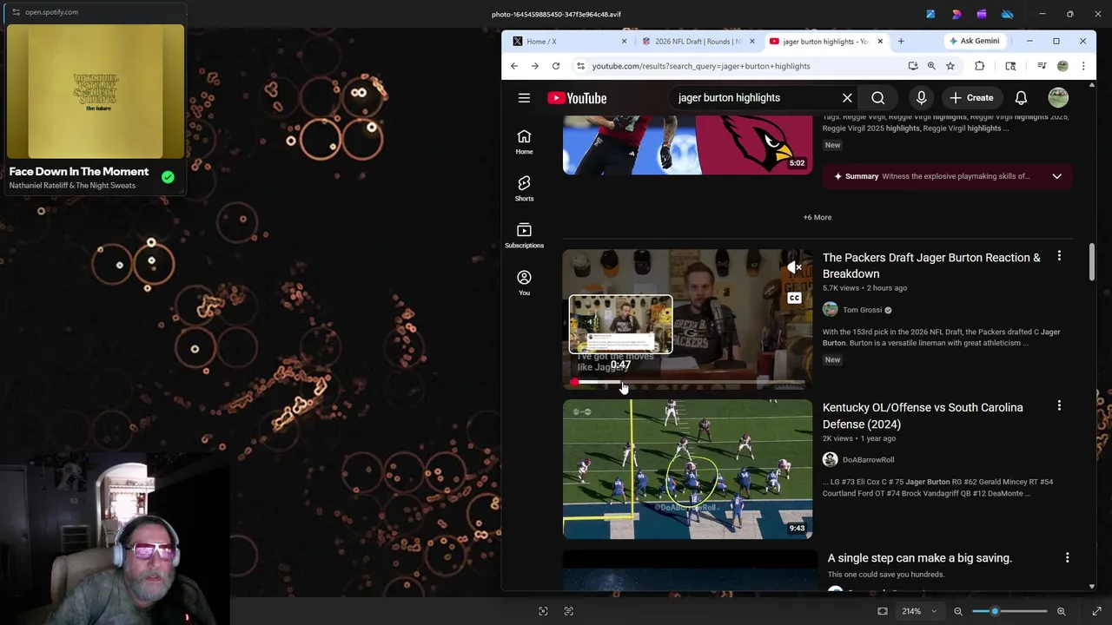Open Chrome three-dot menu

[x=1083, y=66]
